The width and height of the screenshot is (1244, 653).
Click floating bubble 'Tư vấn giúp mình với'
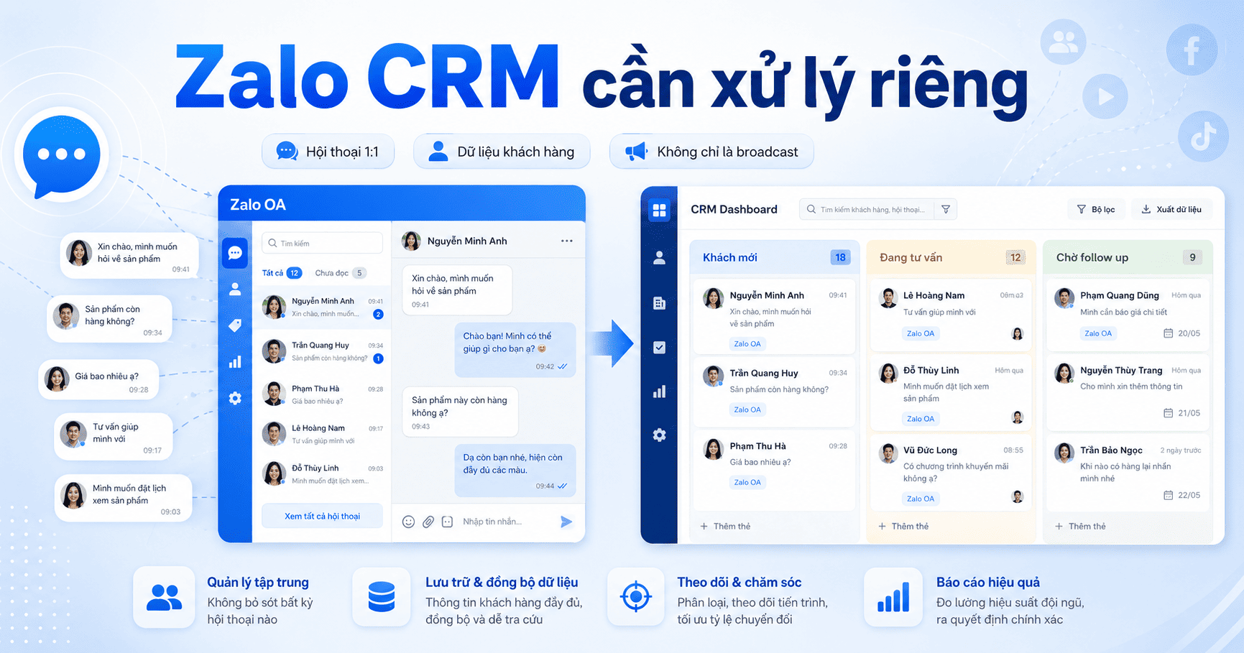click(x=114, y=436)
